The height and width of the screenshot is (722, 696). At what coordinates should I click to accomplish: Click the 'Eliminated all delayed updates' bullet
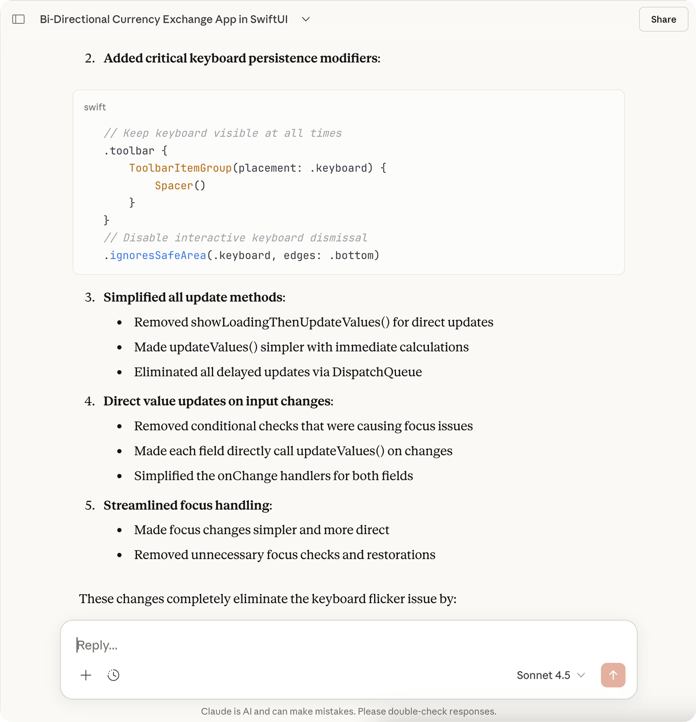[278, 372]
